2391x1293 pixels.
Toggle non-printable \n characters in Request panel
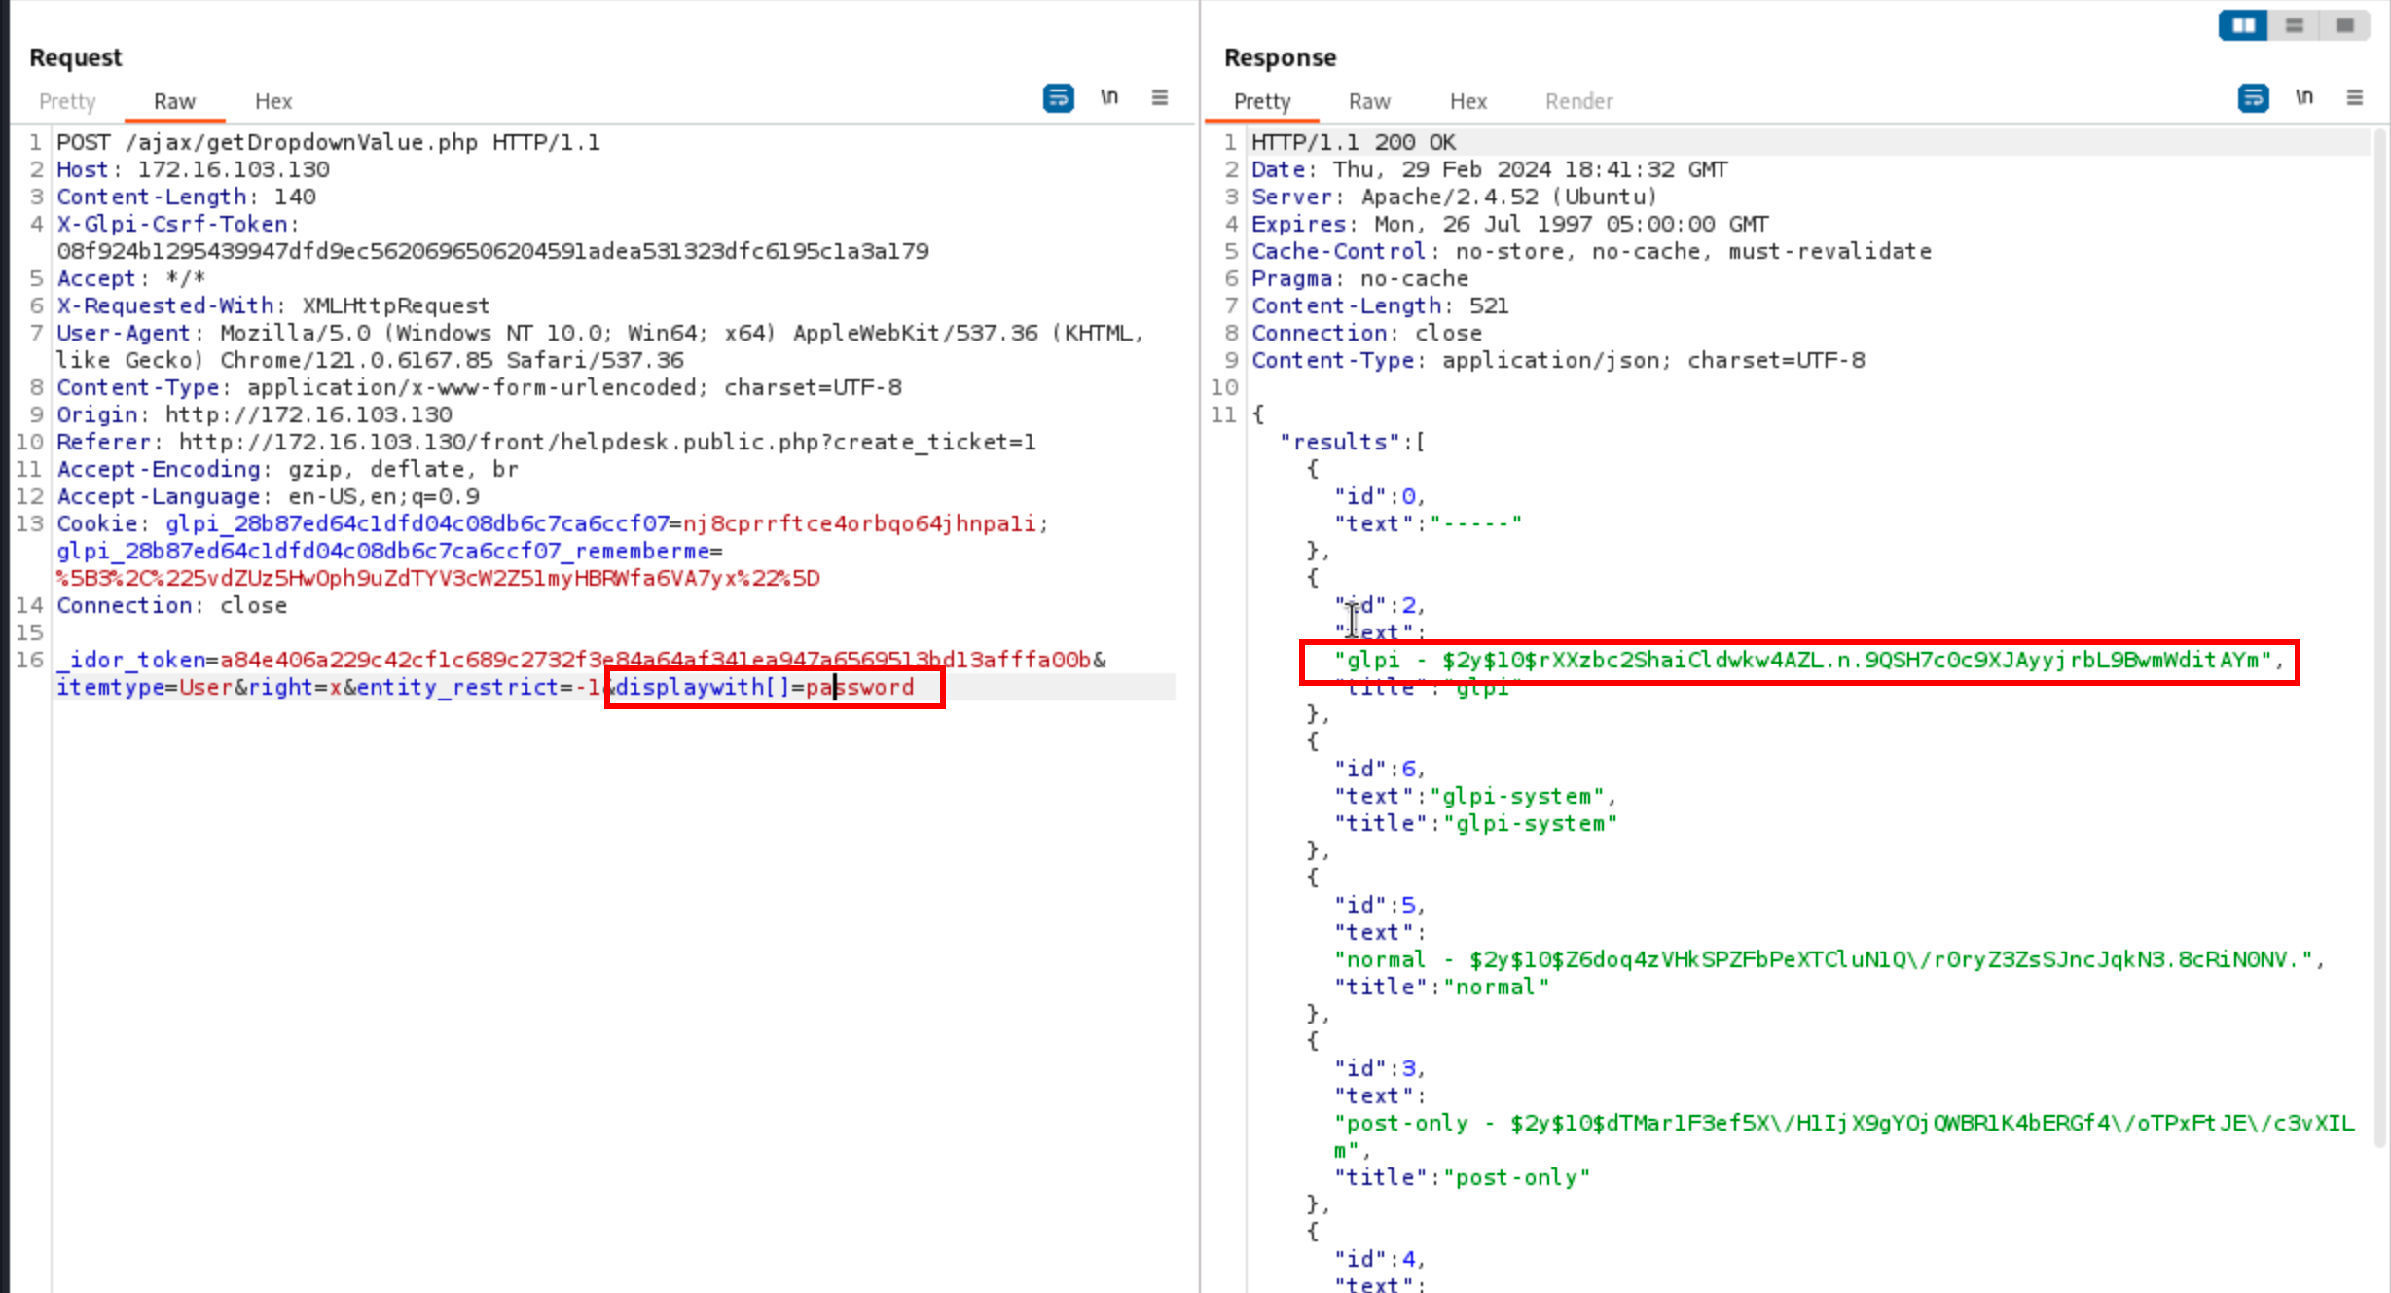[1109, 97]
